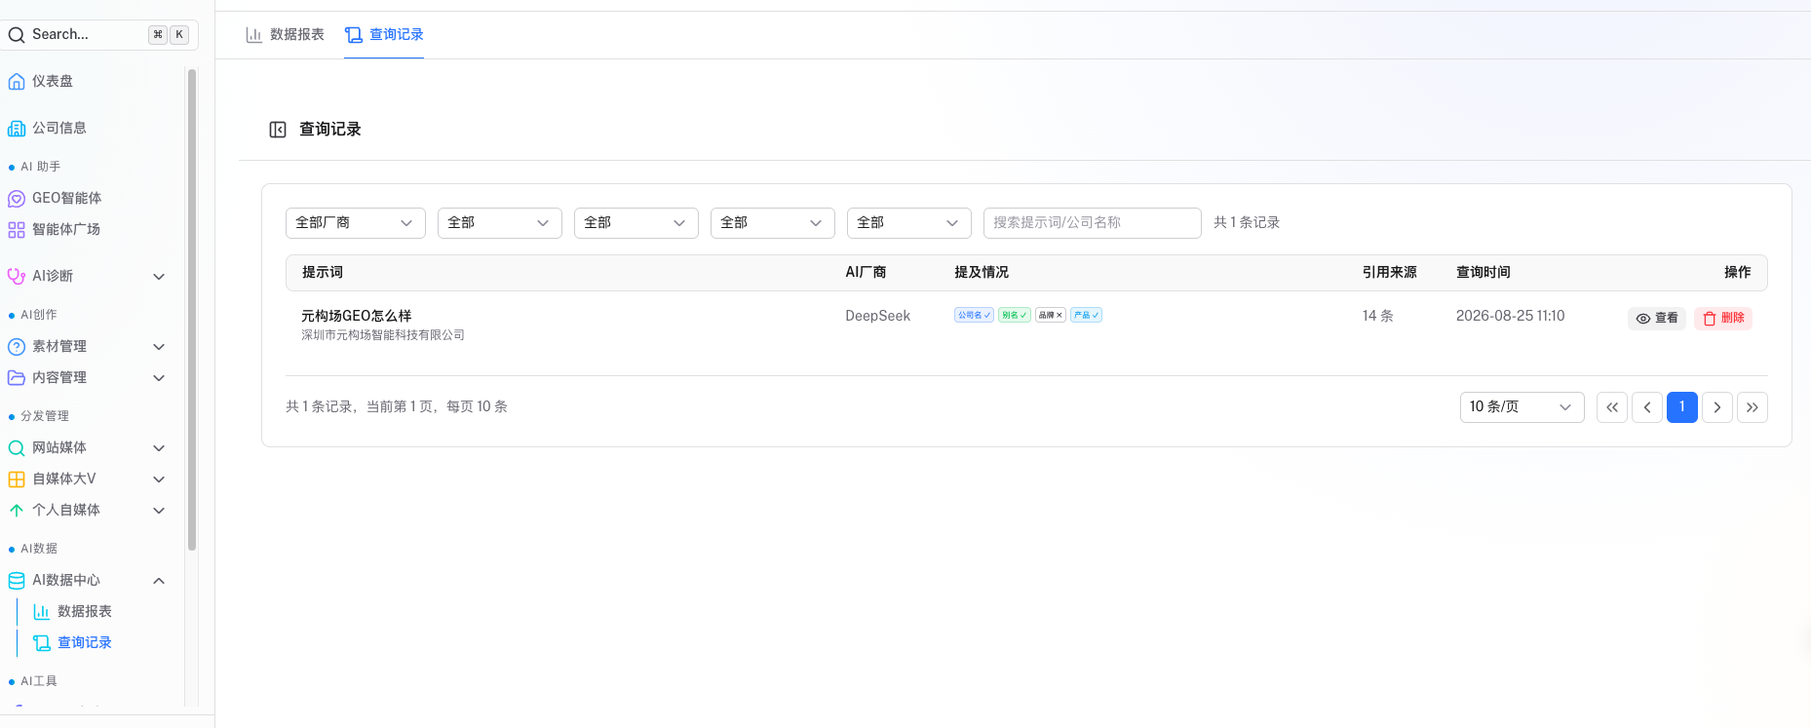The width and height of the screenshot is (1811, 728).
Task: Select the 查询记录 submenu item label
Action: (x=85, y=643)
